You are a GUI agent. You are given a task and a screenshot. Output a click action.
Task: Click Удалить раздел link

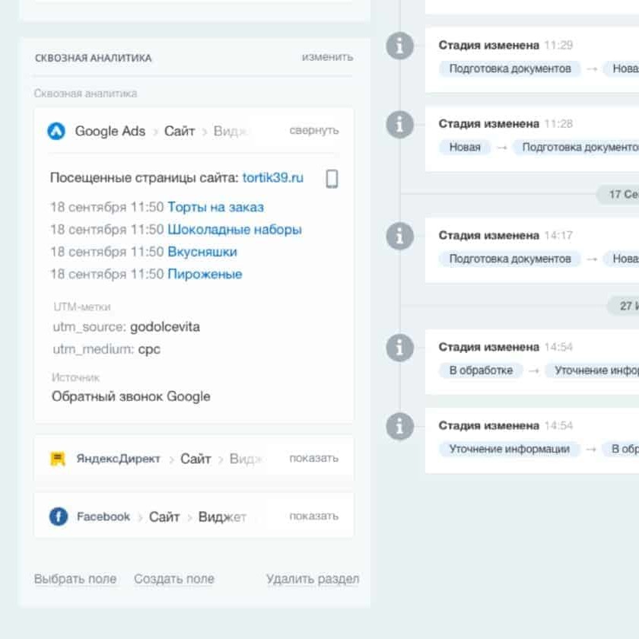coord(313,579)
